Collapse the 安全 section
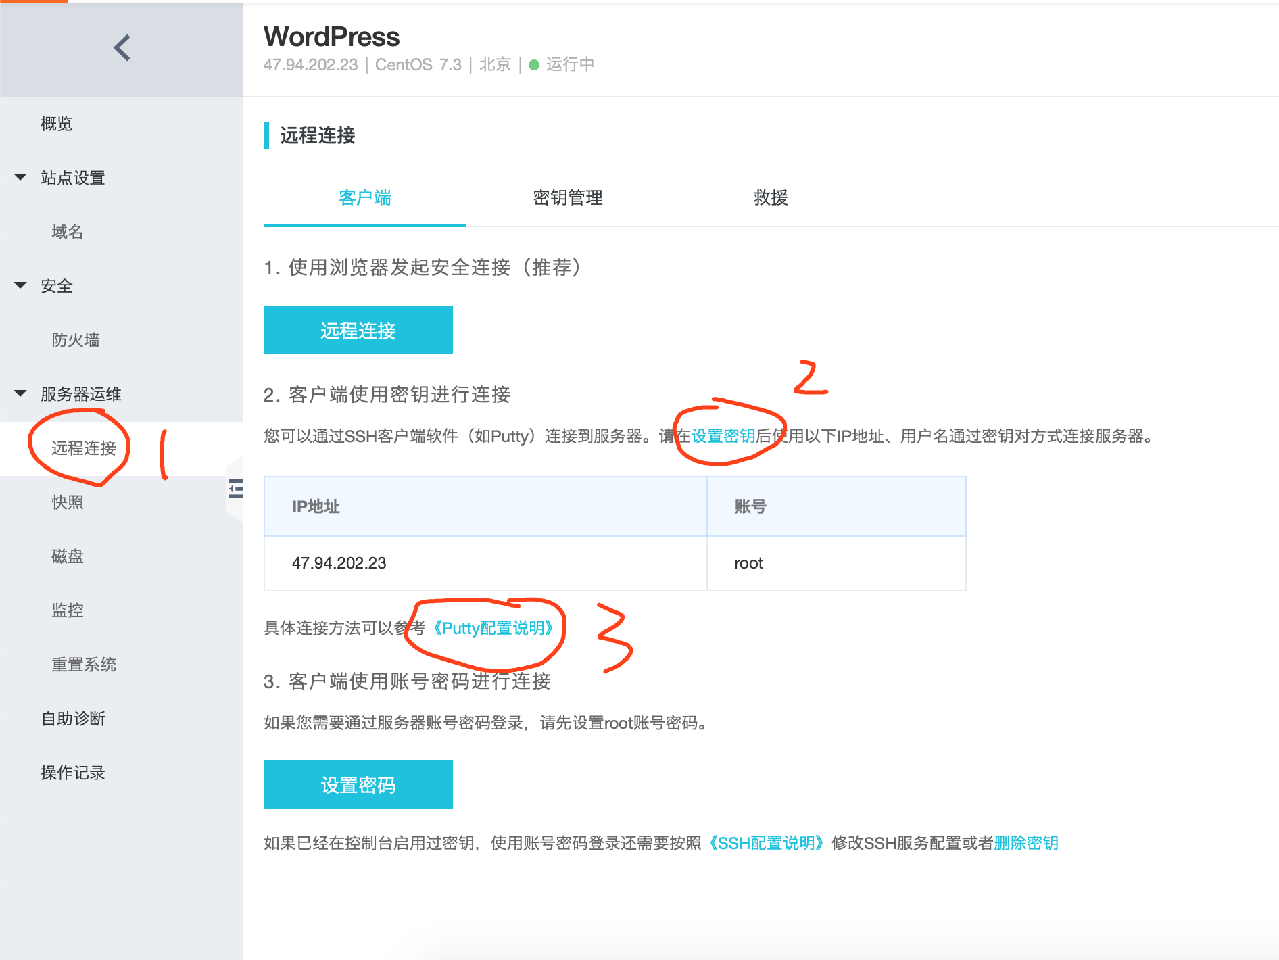1279x960 pixels. pyautogui.click(x=20, y=285)
